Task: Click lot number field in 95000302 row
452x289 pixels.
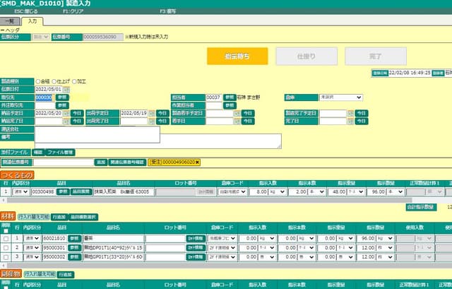Action: pyautogui.click(x=165, y=256)
